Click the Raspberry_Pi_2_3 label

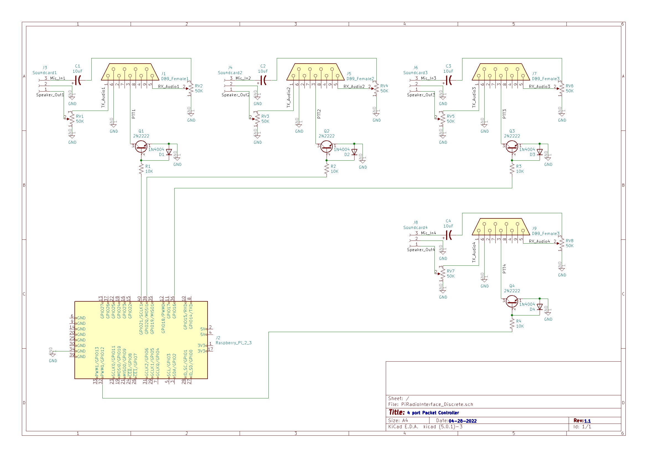click(234, 343)
